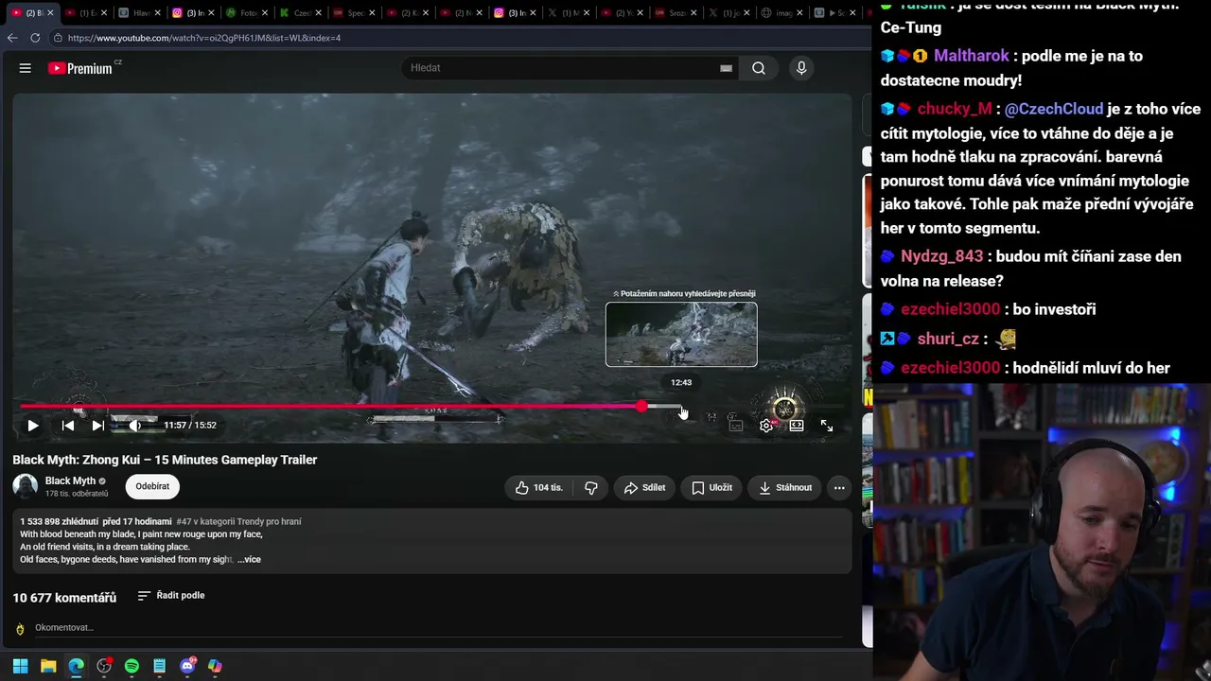Open the on-screen keyboard in search box

click(x=726, y=68)
